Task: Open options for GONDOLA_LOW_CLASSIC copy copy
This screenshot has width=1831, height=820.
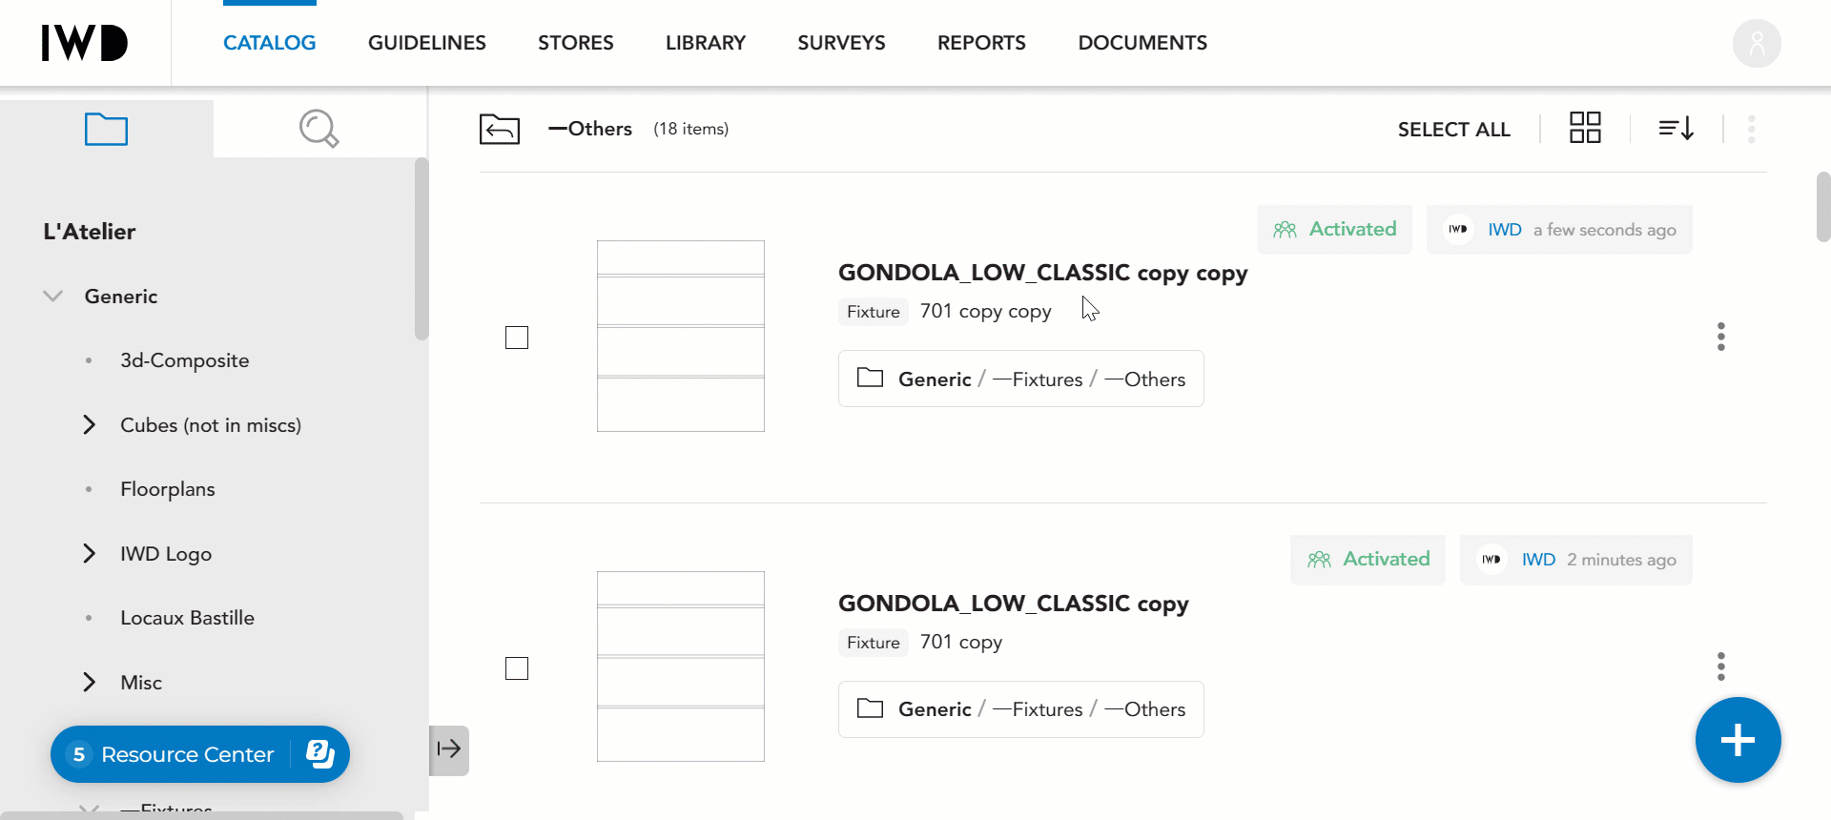Action: pos(1721,337)
